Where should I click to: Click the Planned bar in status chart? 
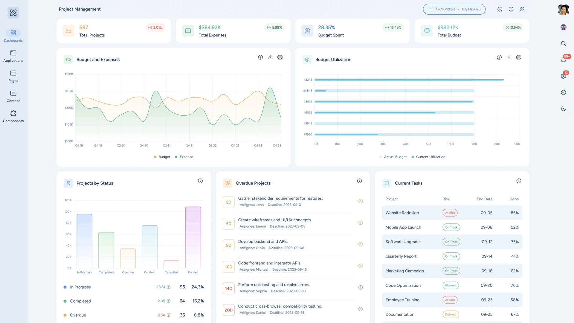click(x=193, y=237)
